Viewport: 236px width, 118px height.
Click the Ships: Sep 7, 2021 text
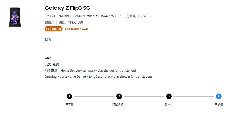pos(76,29)
